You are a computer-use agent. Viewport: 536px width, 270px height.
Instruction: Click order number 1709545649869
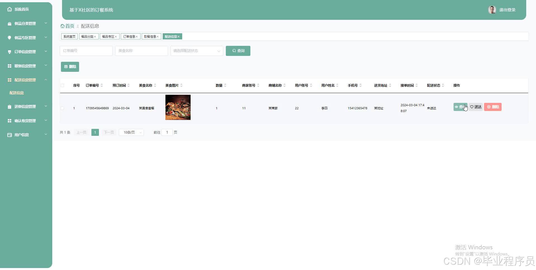[97, 108]
